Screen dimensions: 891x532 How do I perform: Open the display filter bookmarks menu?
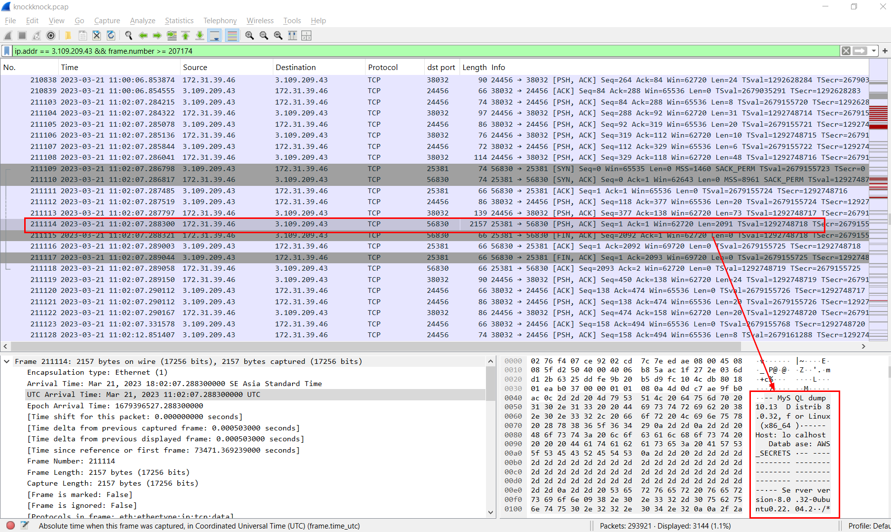[6, 51]
